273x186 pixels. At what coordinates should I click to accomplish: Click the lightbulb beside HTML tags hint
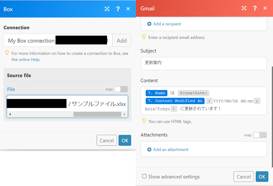[x=144, y=121]
